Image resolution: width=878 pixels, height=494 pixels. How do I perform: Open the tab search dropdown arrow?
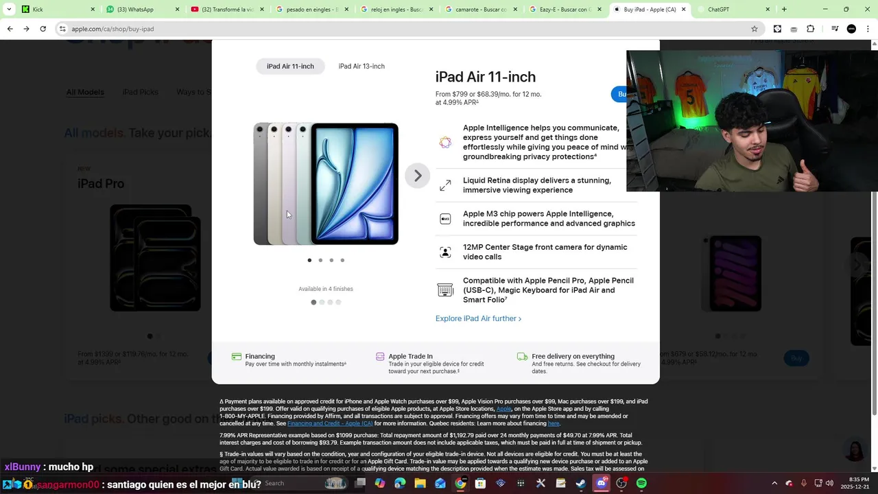(x=9, y=10)
